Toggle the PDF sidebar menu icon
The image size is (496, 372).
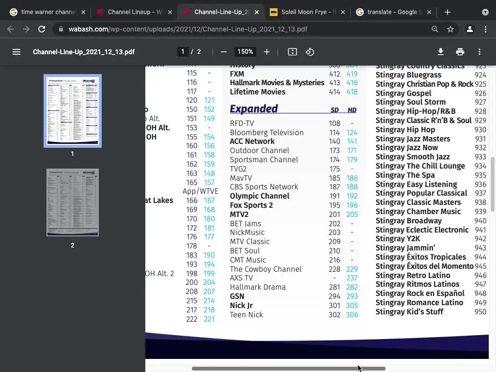[x=16, y=52]
